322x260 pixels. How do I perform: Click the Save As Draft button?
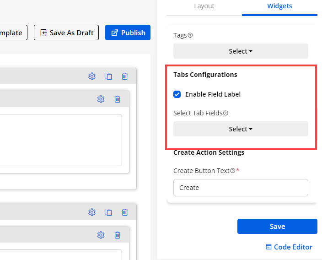[x=66, y=32]
